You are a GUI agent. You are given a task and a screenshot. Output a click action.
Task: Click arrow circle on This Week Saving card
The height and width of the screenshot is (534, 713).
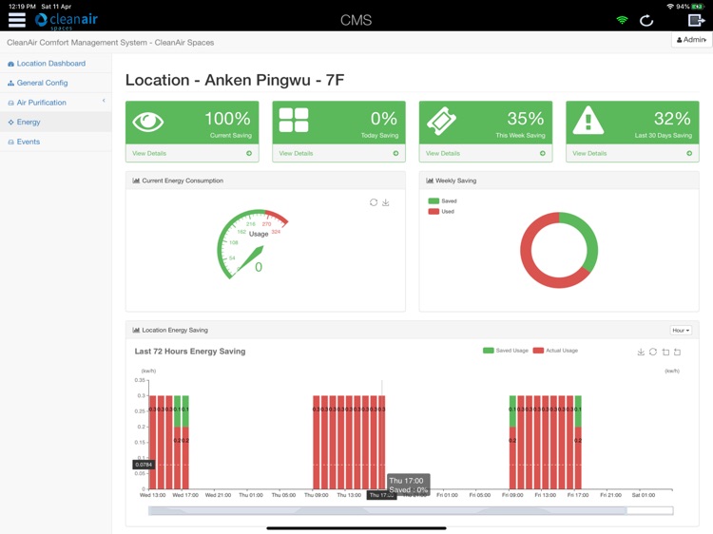(543, 153)
